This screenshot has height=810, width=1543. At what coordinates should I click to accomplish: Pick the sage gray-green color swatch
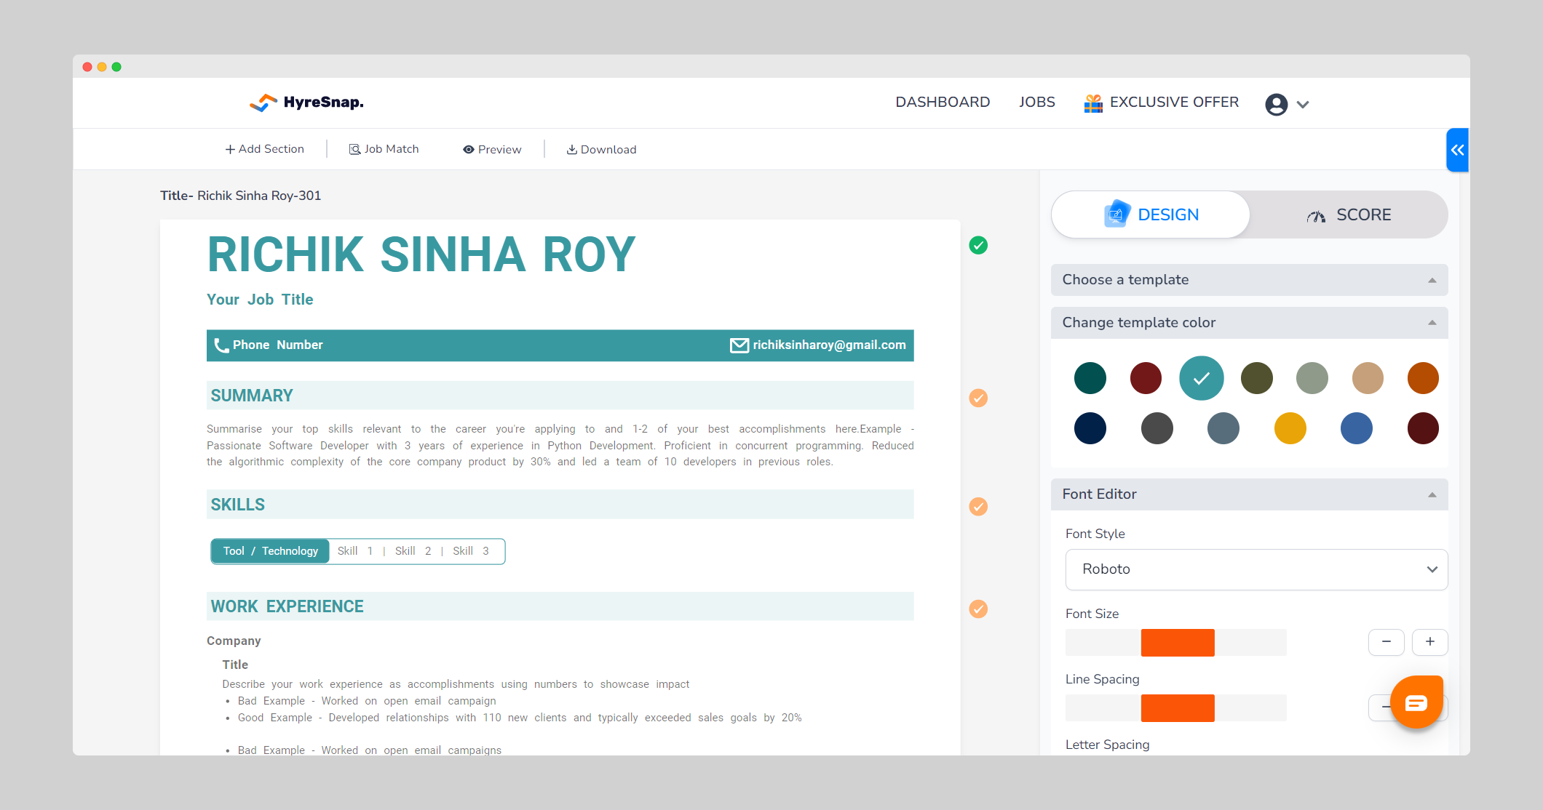1312,378
